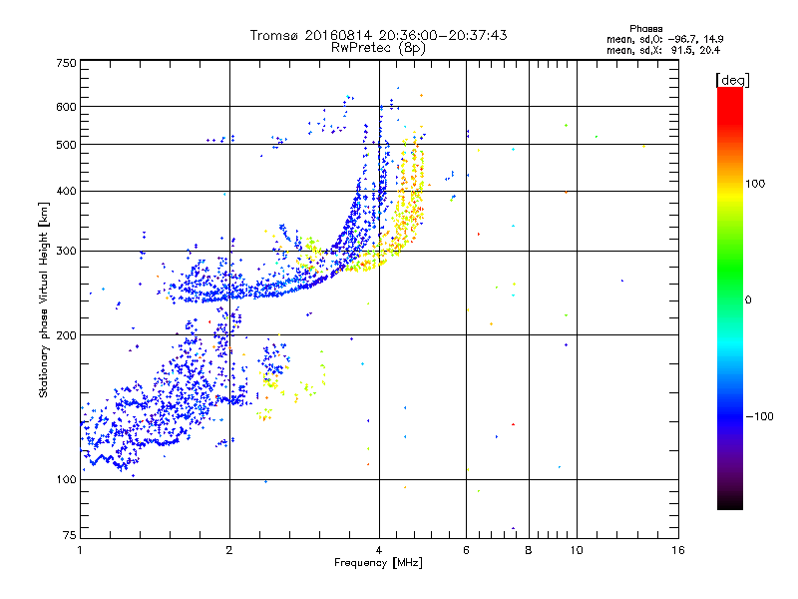Click the x-axis tick label '4'
798x599 pixels.
(x=379, y=550)
